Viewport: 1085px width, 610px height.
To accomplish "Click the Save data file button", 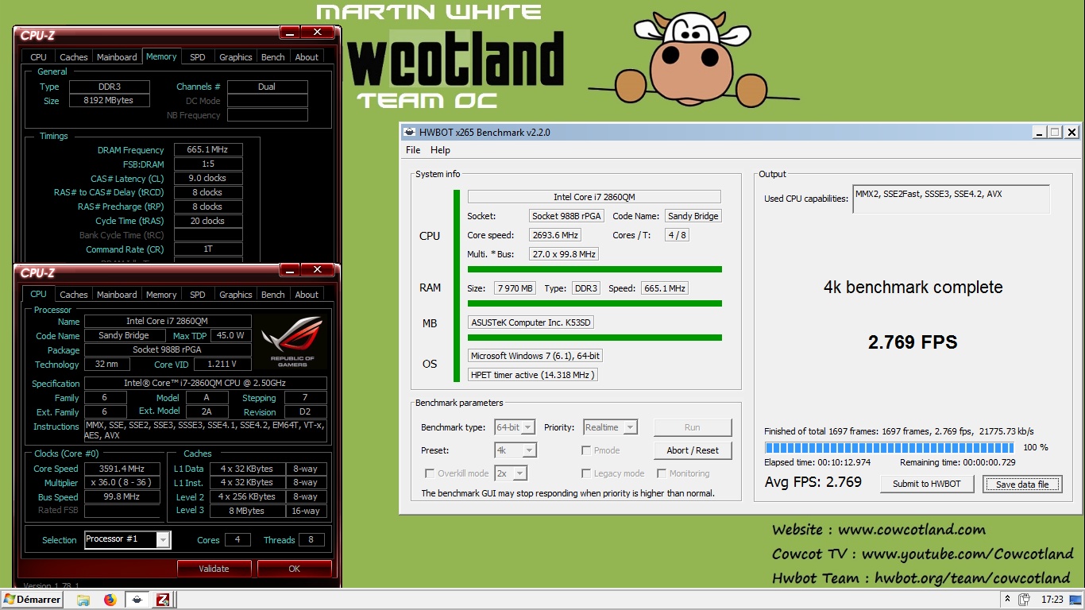I will point(1022,484).
